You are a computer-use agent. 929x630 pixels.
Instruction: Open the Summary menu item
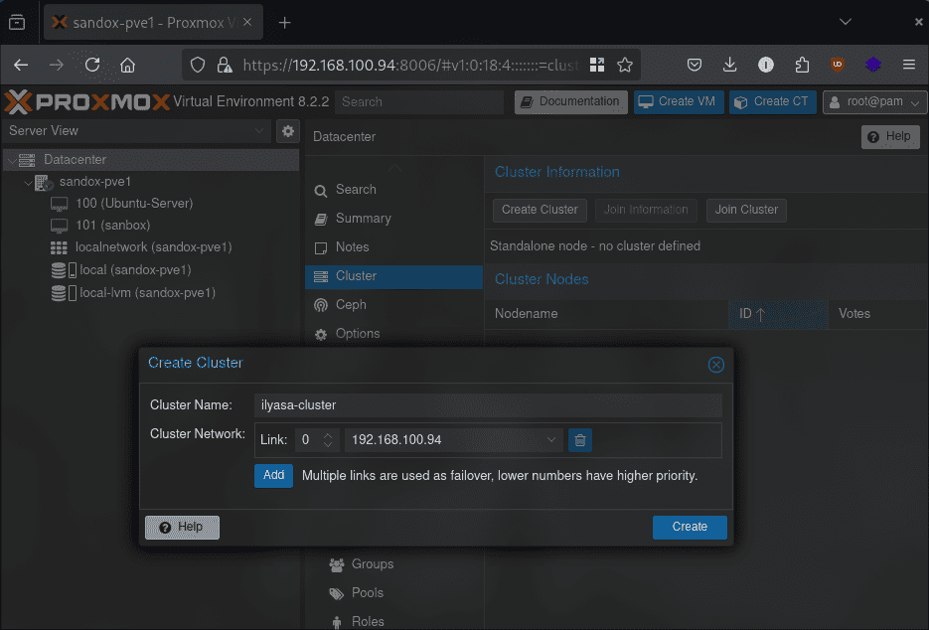click(363, 219)
